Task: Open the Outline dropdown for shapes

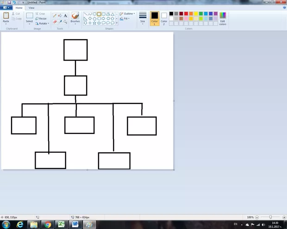Action: coord(128,14)
